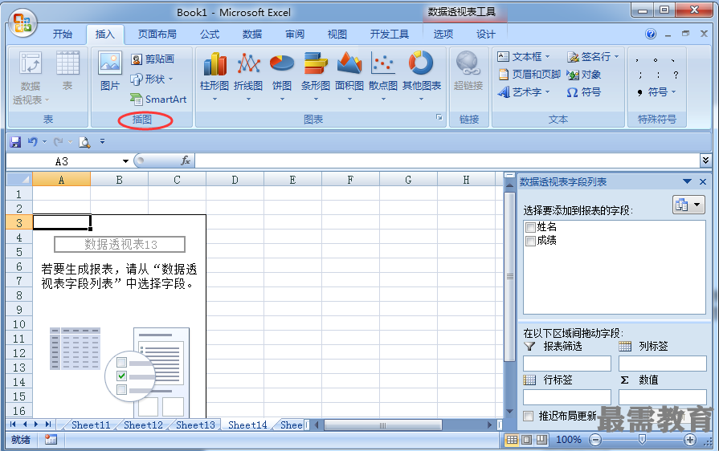
Task: Switch to the 选项 PivotTable tab
Action: click(443, 35)
